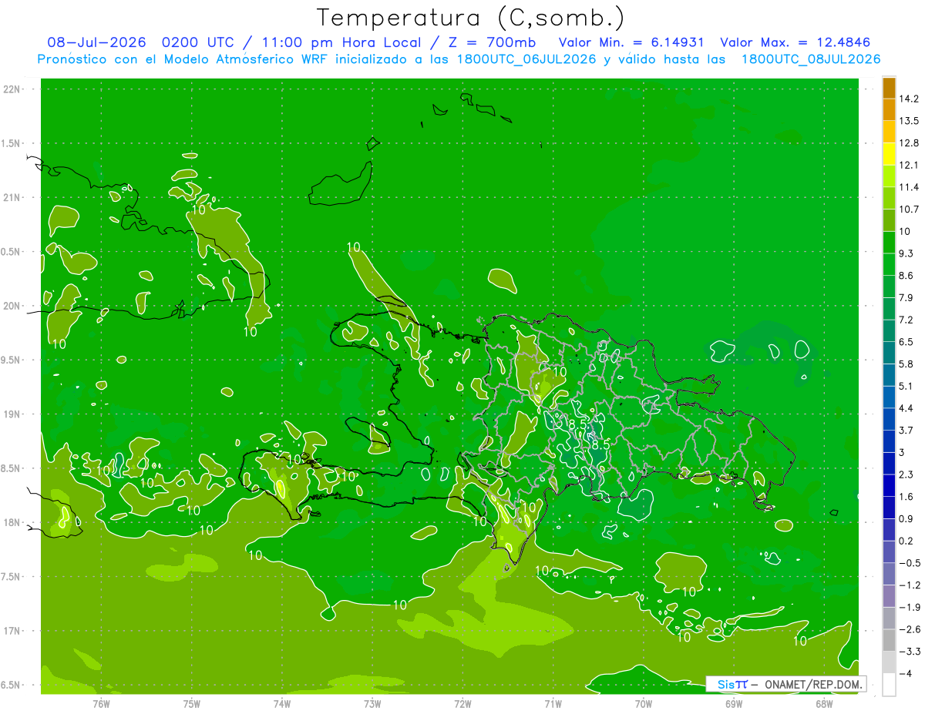Image resolution: width=925 pixels, height=714 pixels.
Task: Select the 'Z = 700mb' level text
Action: (x=490, y=42)
